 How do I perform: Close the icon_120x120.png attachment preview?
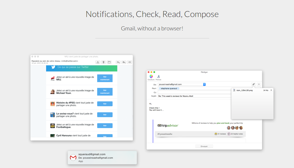[271, 90]
